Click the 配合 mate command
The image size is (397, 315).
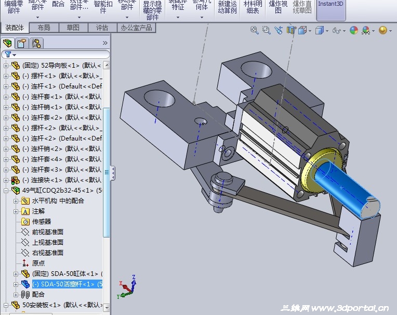[58, 4]
